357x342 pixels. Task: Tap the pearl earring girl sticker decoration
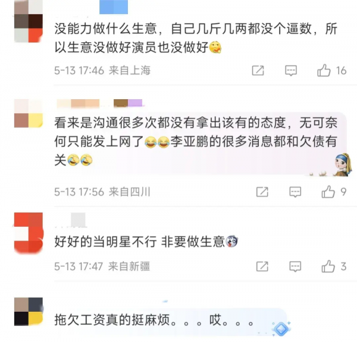point(343,164)
